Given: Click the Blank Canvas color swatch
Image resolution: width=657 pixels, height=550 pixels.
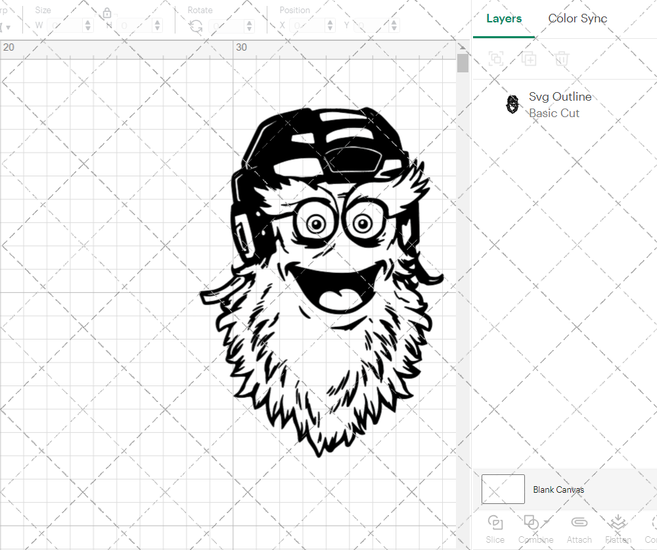Looking at the screenshot, I should [503, 489].
